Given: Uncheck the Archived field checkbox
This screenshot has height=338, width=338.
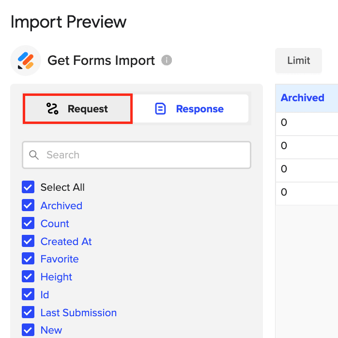Looking at the screenshot, I should 28,205.
